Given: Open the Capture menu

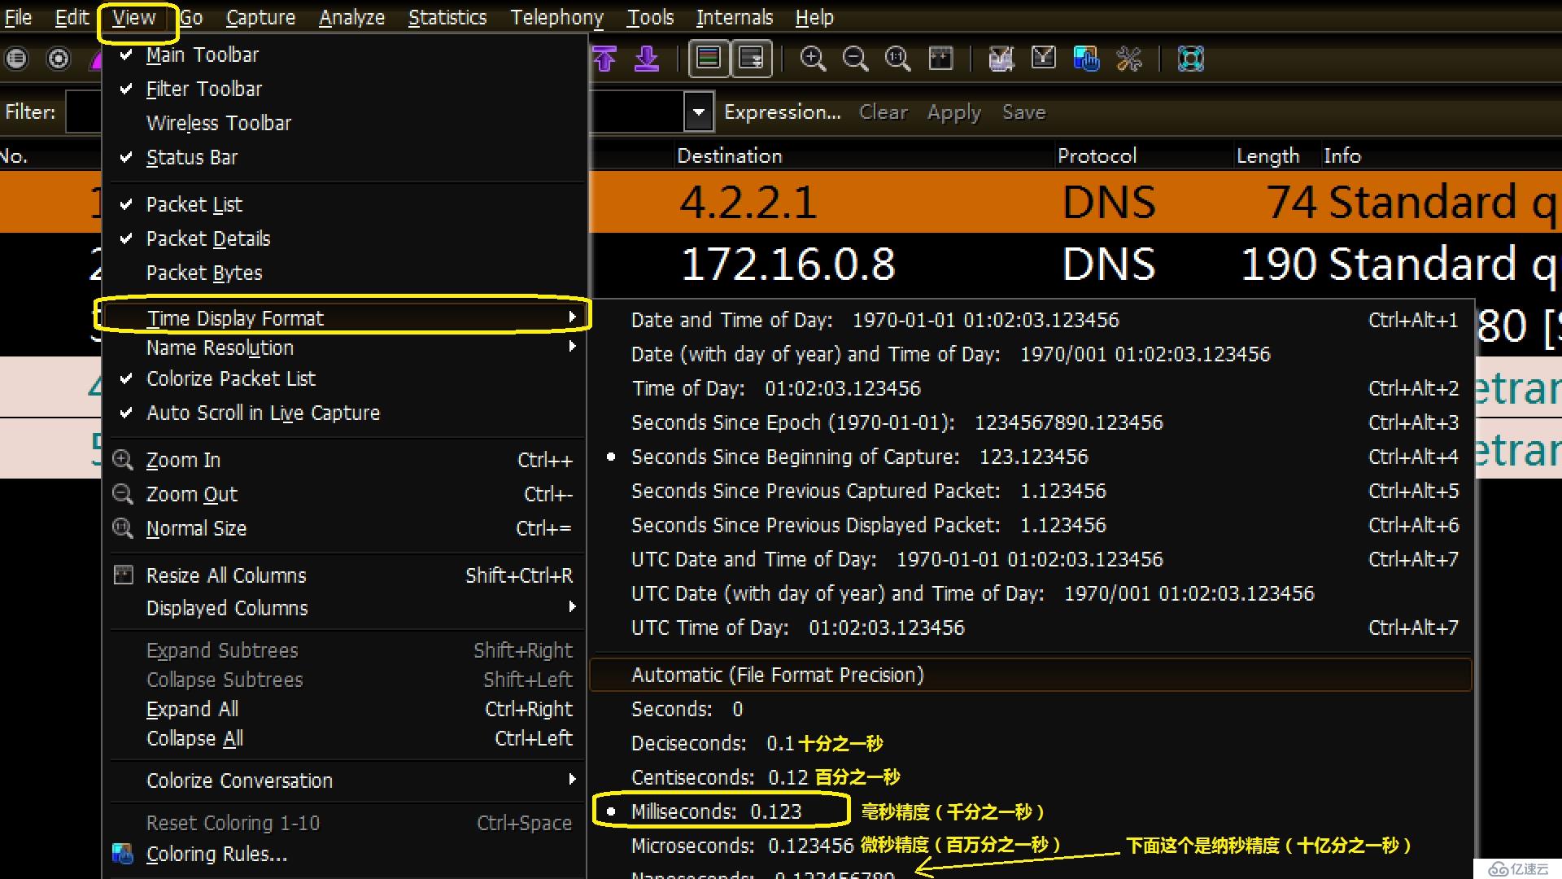Looking at the screenshot, I should click(x=260, y=18).
